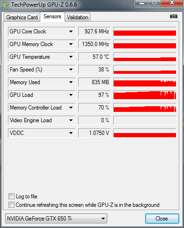Click the GPU Load history graph
This screenshot has height=228, width=184.
click(145, 95)
